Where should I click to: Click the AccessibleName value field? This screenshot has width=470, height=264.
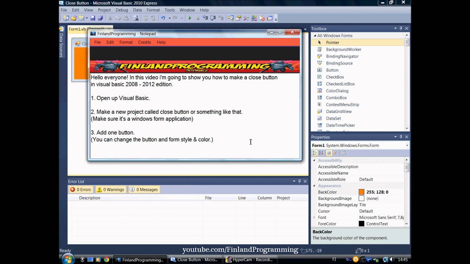pyautogui.click(x=381, y=173)
